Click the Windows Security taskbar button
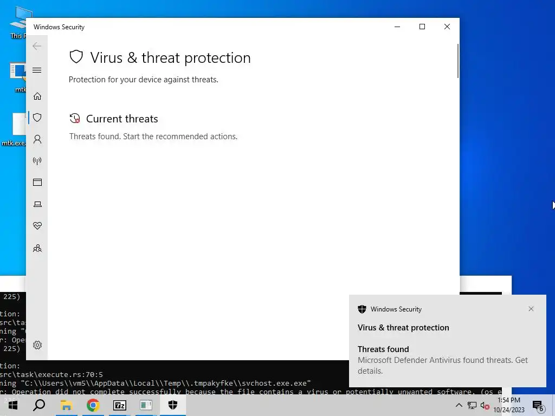555x416 pixels. tap(172, 405)
